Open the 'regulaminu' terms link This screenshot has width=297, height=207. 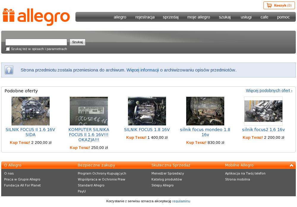pos(181,201)
